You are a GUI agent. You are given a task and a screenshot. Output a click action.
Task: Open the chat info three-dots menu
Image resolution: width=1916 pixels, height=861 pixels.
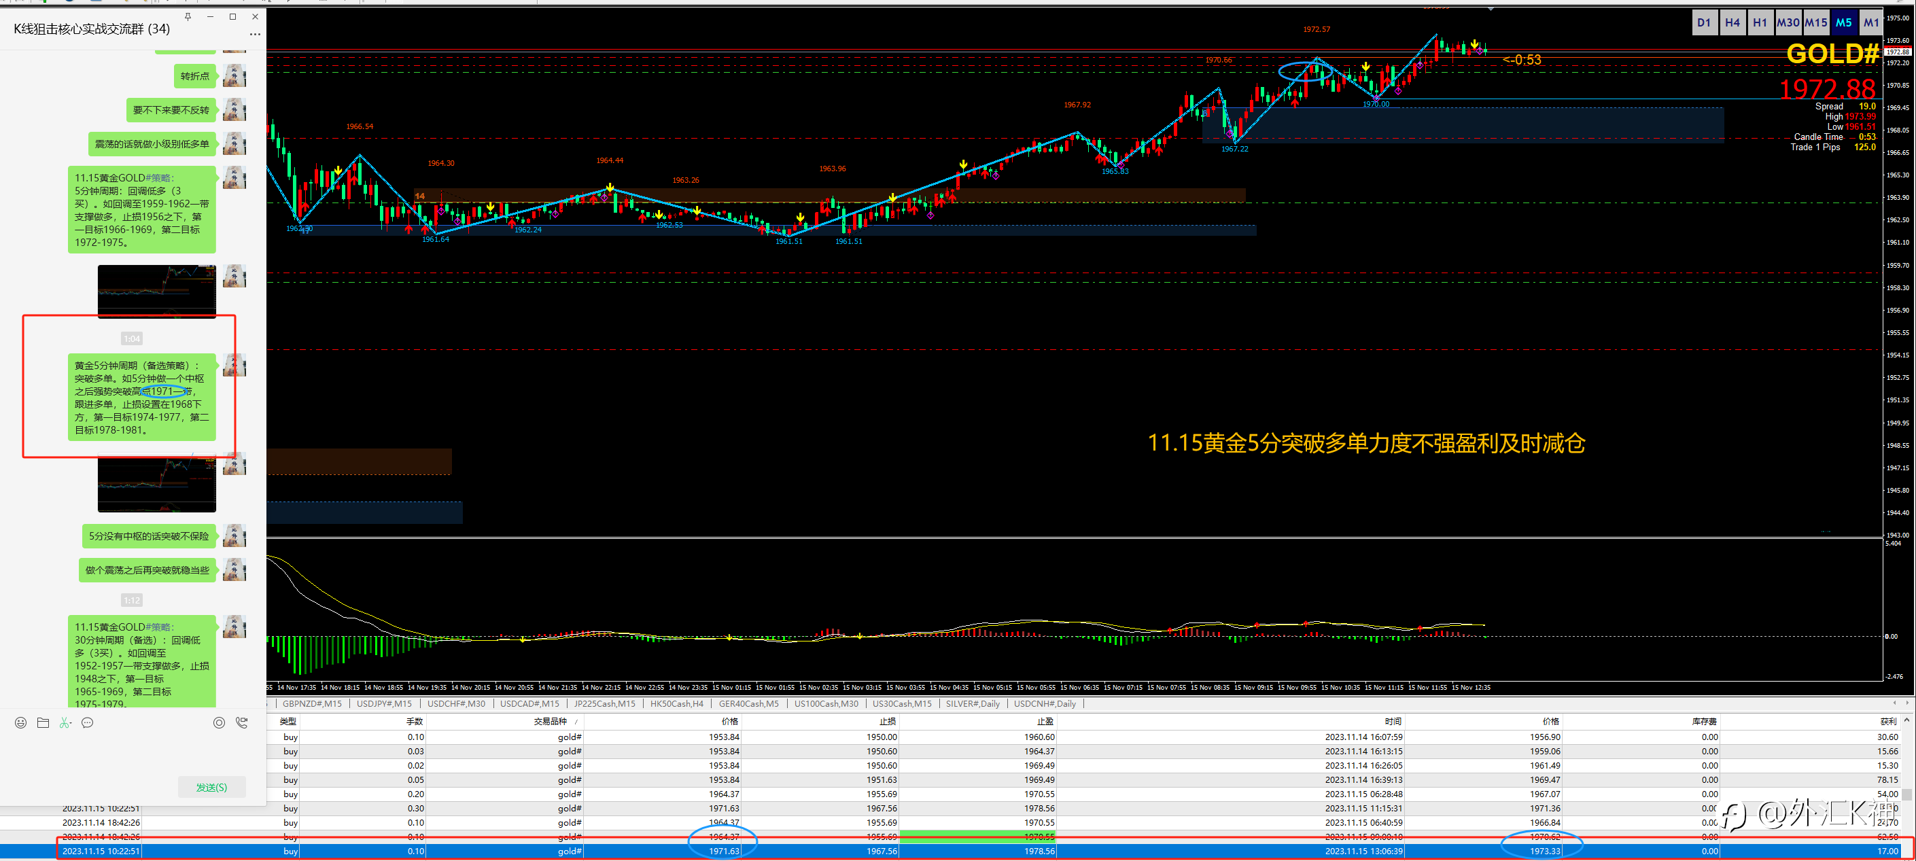point(255,34)
